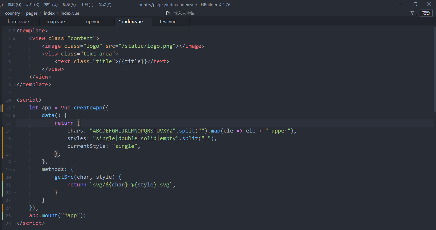Toggle the fold on getSrc, line 20

[14, 177]
